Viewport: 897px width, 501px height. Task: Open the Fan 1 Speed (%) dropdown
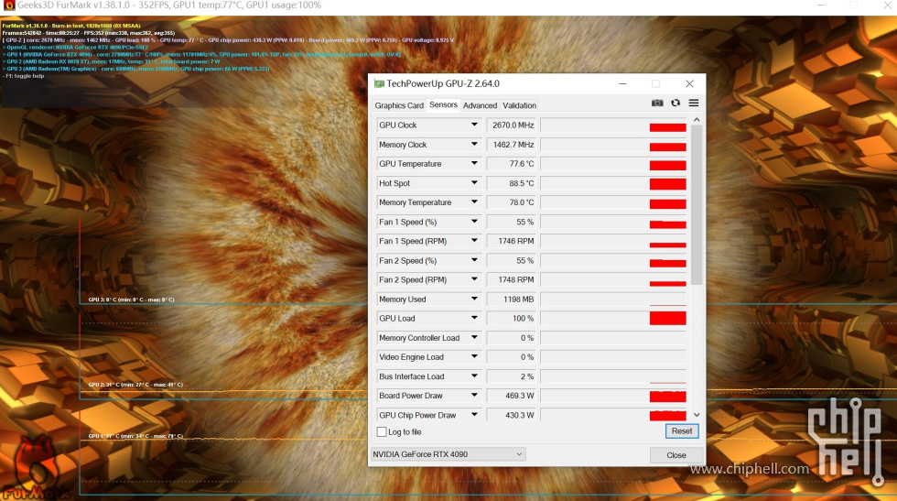474,222
